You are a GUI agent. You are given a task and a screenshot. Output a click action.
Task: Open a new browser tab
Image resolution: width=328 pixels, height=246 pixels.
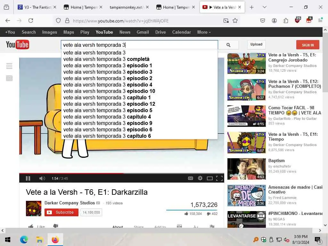tap(252, 7)
